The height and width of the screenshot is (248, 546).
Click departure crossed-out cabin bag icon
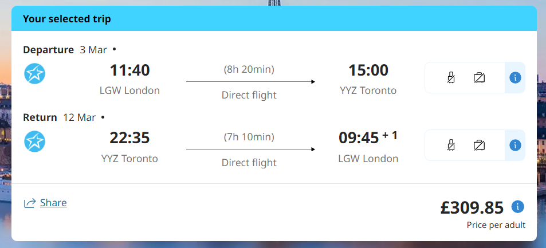(451, 77)
